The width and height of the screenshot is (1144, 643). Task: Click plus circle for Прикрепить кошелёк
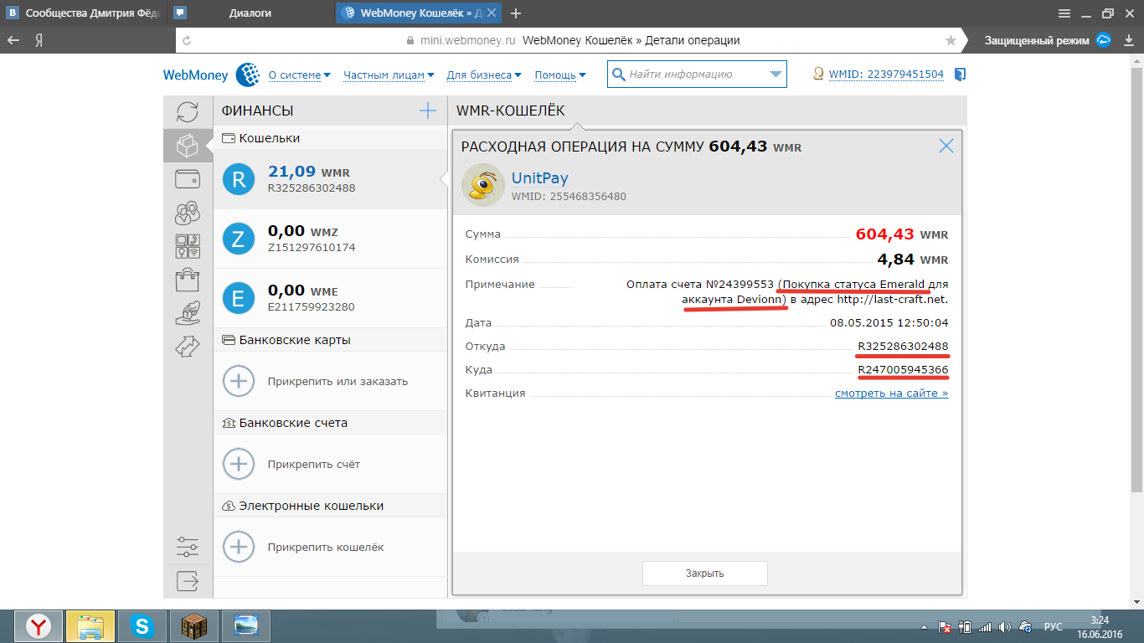tap(239, 547)
